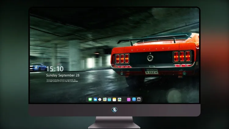Click the right triple taillight cluster
Screen dimensions: 229x129
182,56
